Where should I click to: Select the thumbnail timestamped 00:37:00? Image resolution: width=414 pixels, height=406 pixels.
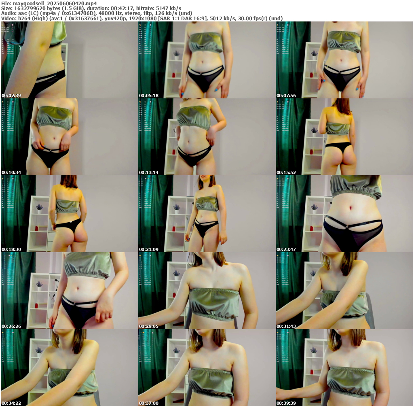(x=207, y=368)
